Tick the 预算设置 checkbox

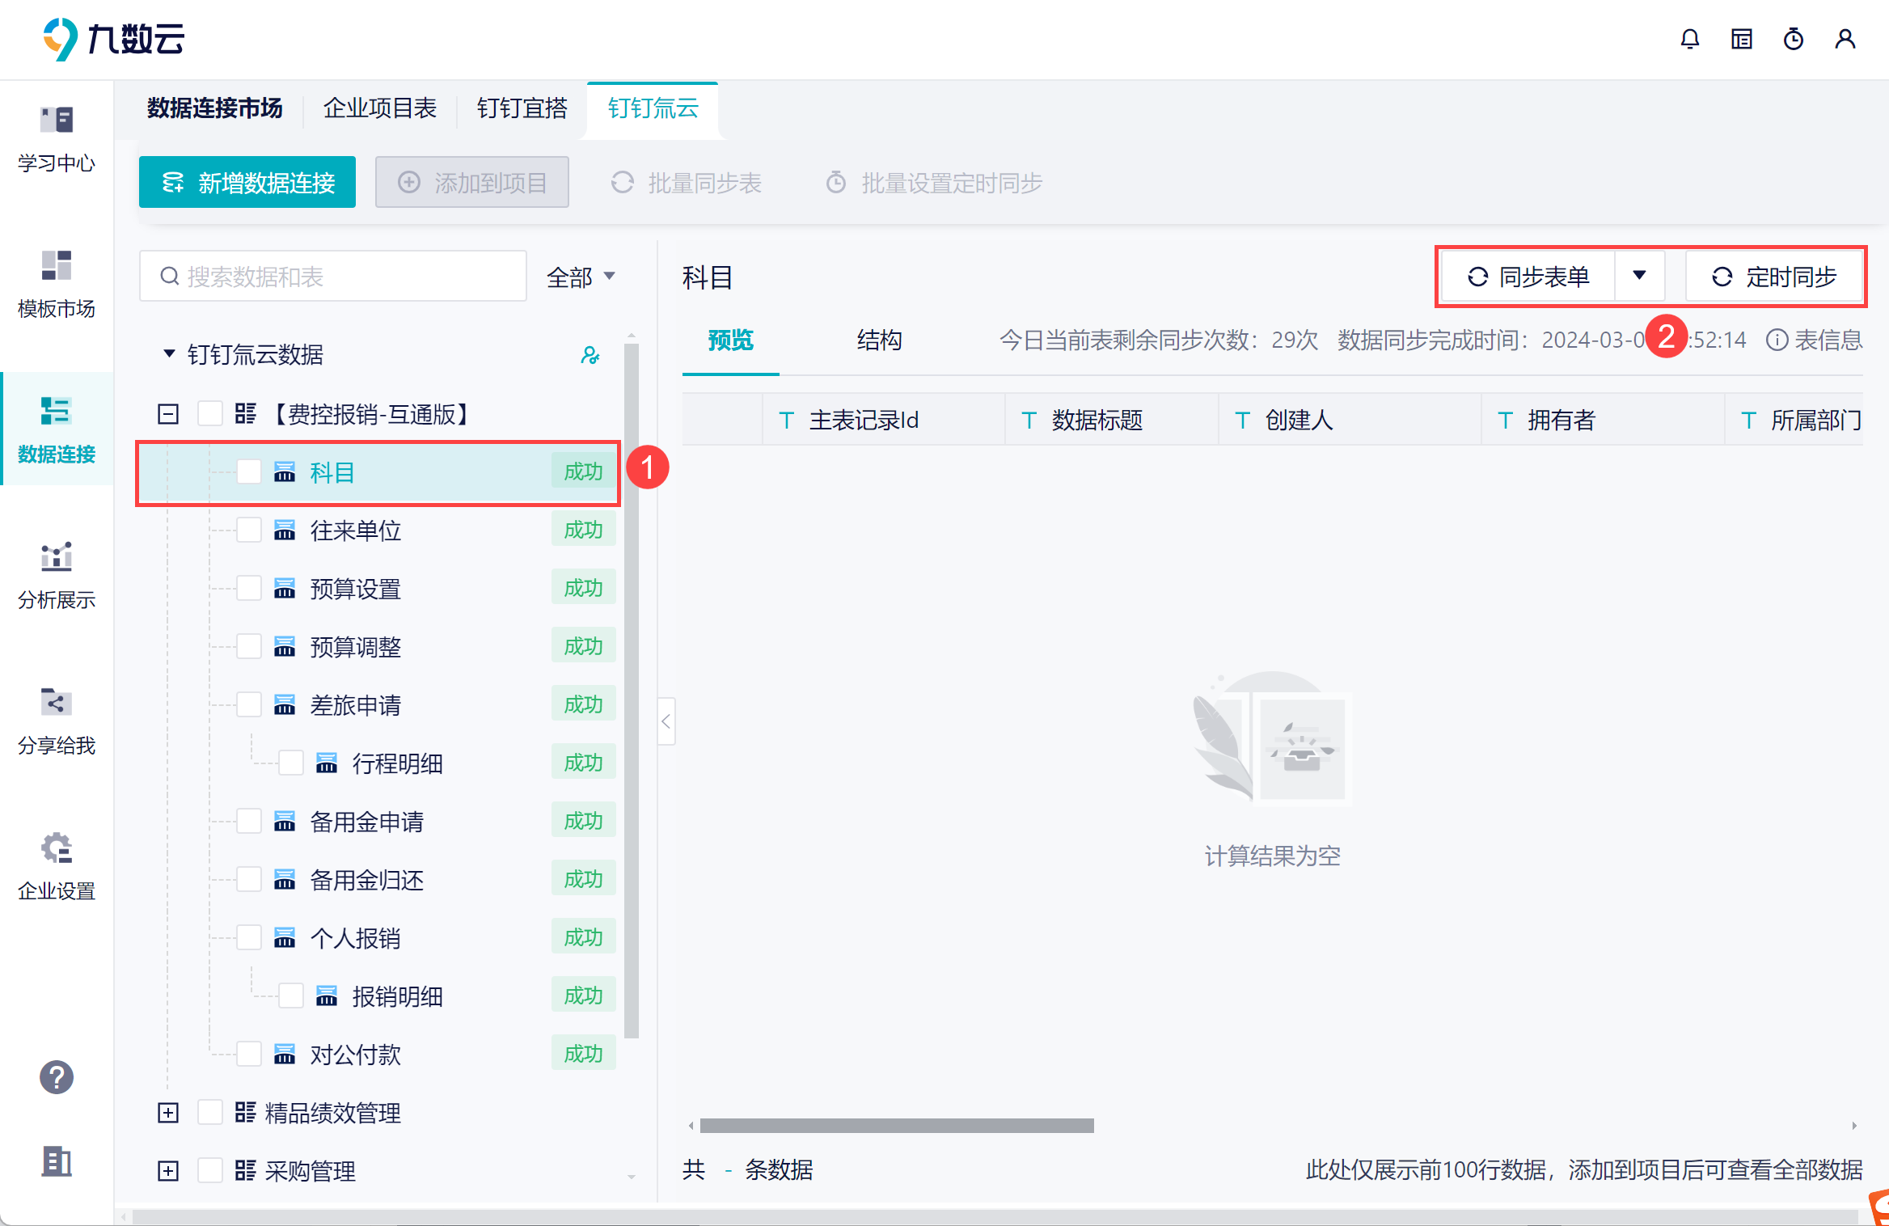(249, 589)
